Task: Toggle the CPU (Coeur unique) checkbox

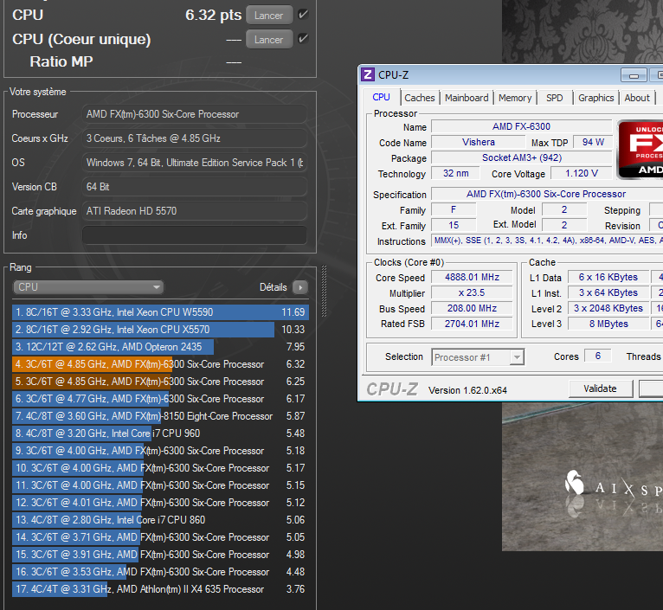Action: coord(303,39)
